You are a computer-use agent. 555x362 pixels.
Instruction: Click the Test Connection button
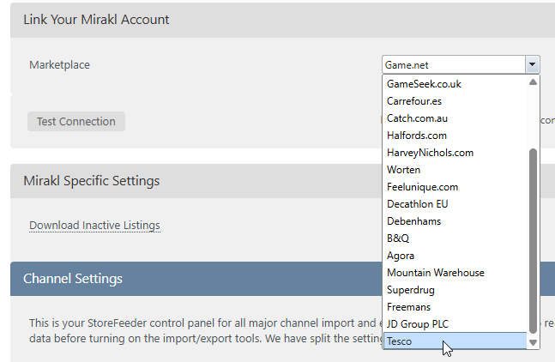click(x=76, y=121)
